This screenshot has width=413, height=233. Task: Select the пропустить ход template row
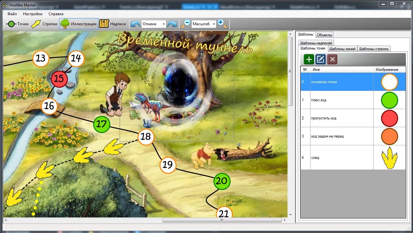click(x=353, y=118)
